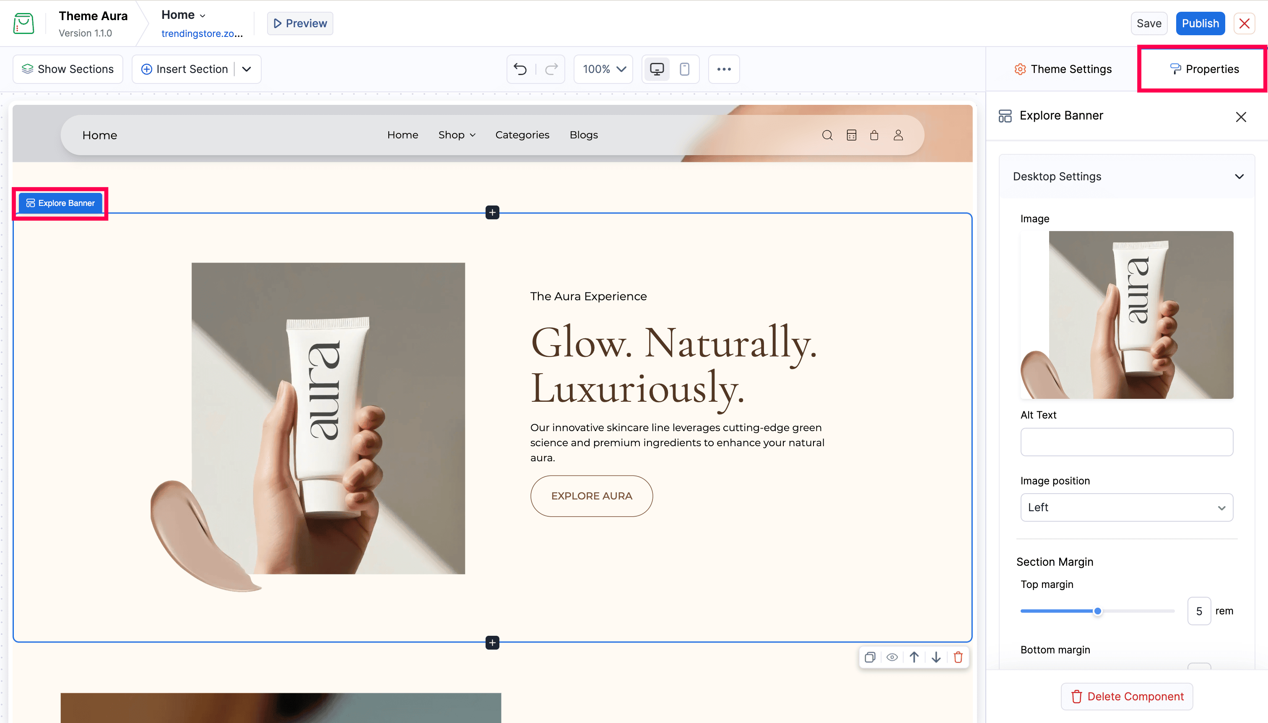Click the EXPLORE AURA button
1268x723 pixels.
point(591,496)
